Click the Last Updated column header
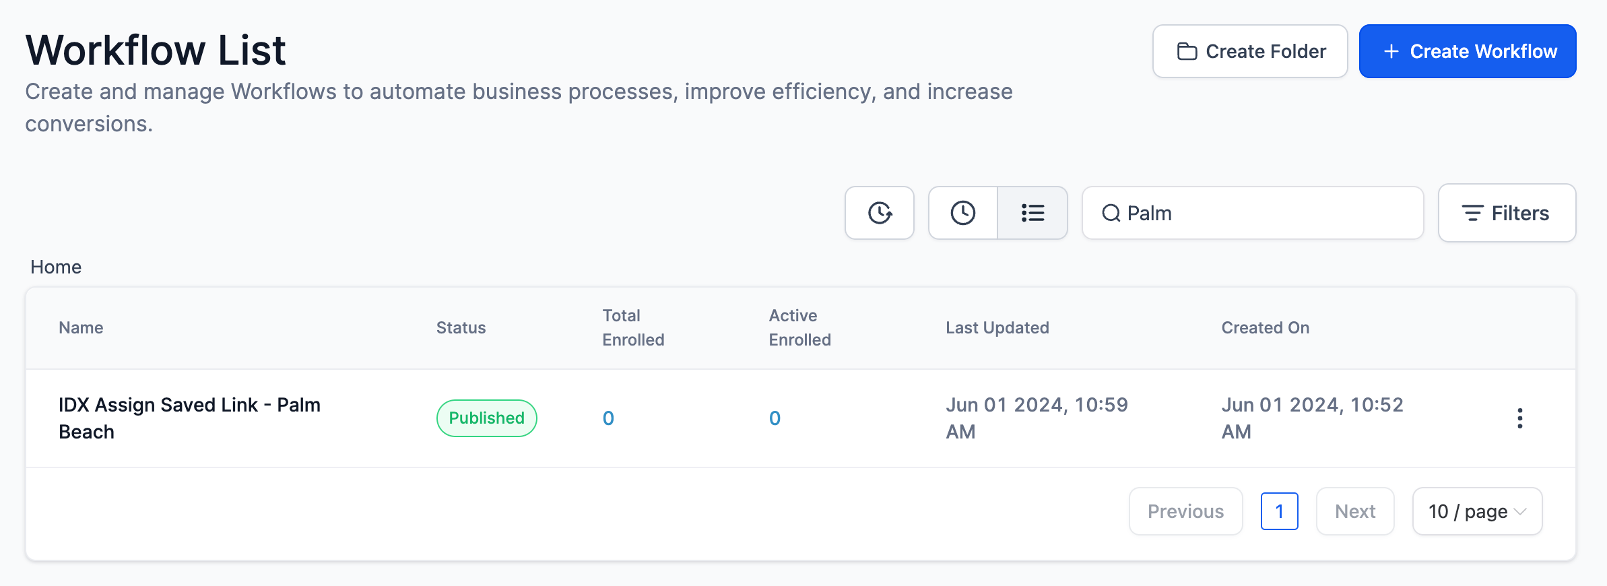 (x=997, y=327)
